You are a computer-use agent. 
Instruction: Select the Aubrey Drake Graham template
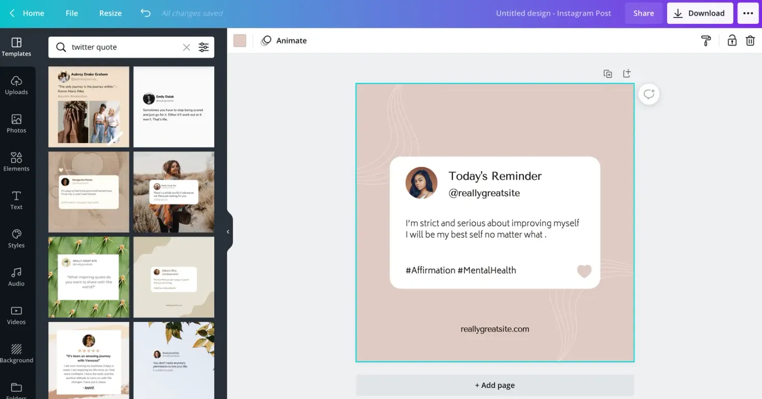[x=89, y=107]
